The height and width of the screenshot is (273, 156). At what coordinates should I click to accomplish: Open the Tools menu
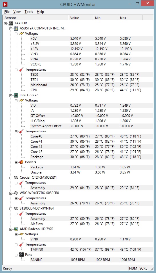29,12
